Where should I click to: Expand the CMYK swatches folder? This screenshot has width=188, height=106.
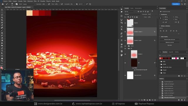click(160, 64)
